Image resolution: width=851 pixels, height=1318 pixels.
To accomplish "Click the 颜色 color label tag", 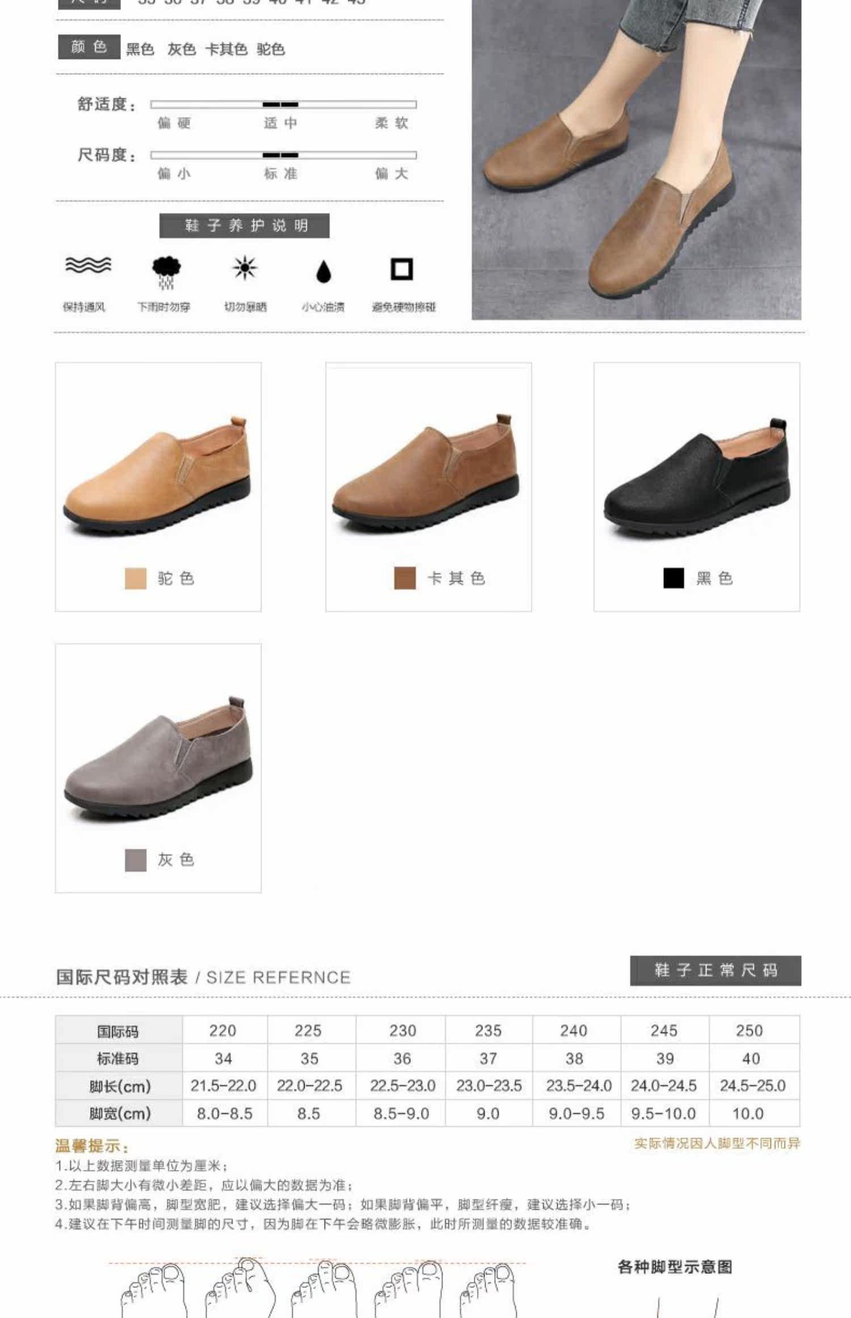I will [89, 47].
